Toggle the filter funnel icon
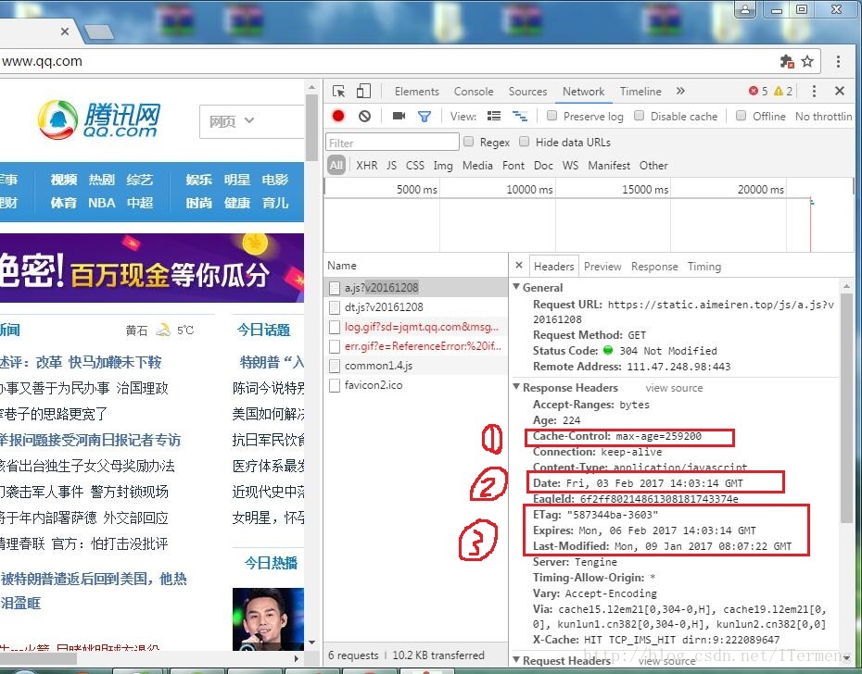The height and width of the screenshot is (674, 862). [x=425, y=117]
